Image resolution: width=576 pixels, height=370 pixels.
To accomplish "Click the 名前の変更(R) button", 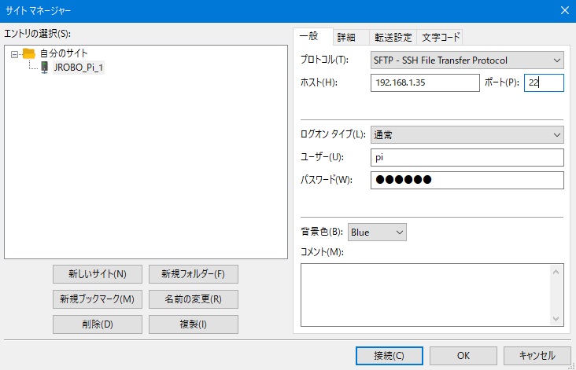I will tap(194, 299).
